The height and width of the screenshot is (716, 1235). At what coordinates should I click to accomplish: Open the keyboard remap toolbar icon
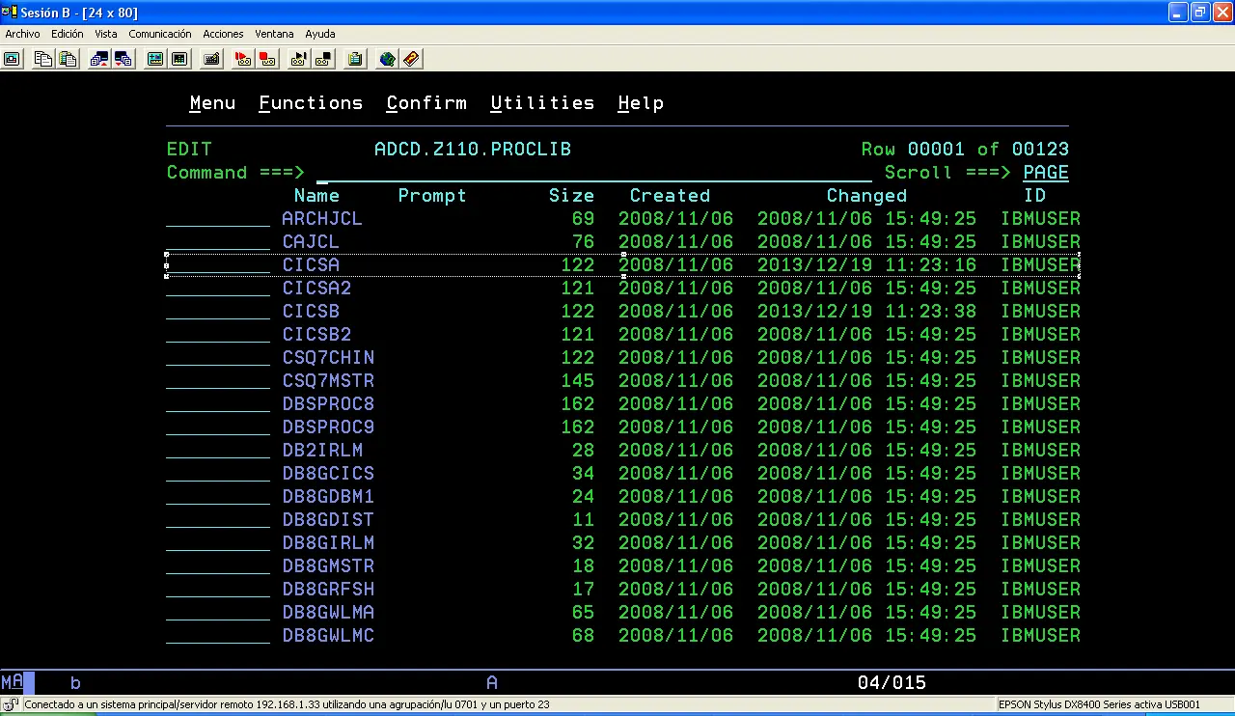click(x=211, y=59)
